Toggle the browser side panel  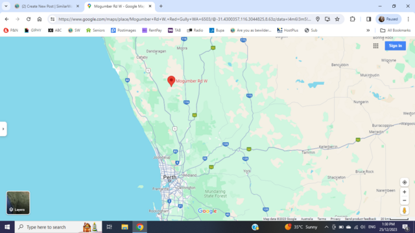[368, 19]
